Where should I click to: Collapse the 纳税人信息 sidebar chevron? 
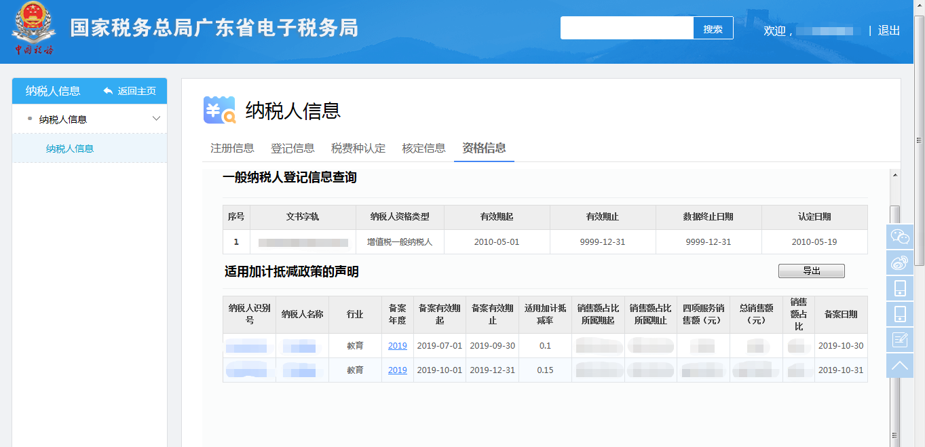pos(156,119)
